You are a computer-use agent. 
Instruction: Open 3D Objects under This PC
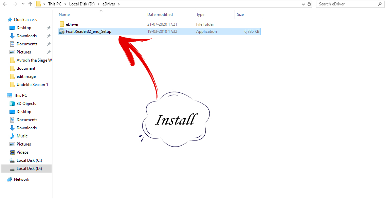click(26, 104)
